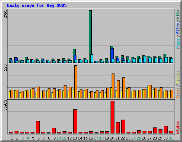Click the green day 17 axis label

tap(96, 138)
